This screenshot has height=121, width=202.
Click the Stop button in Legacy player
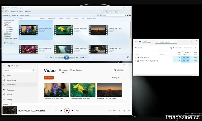[56, 58]
